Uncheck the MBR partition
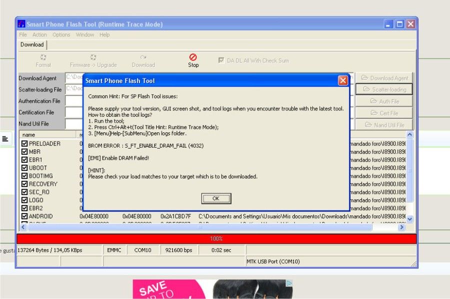The height and width of the screenshot is (299, 450). coord(24,152)
